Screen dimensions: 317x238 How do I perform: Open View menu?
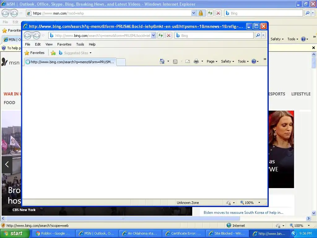pos(49,44)
